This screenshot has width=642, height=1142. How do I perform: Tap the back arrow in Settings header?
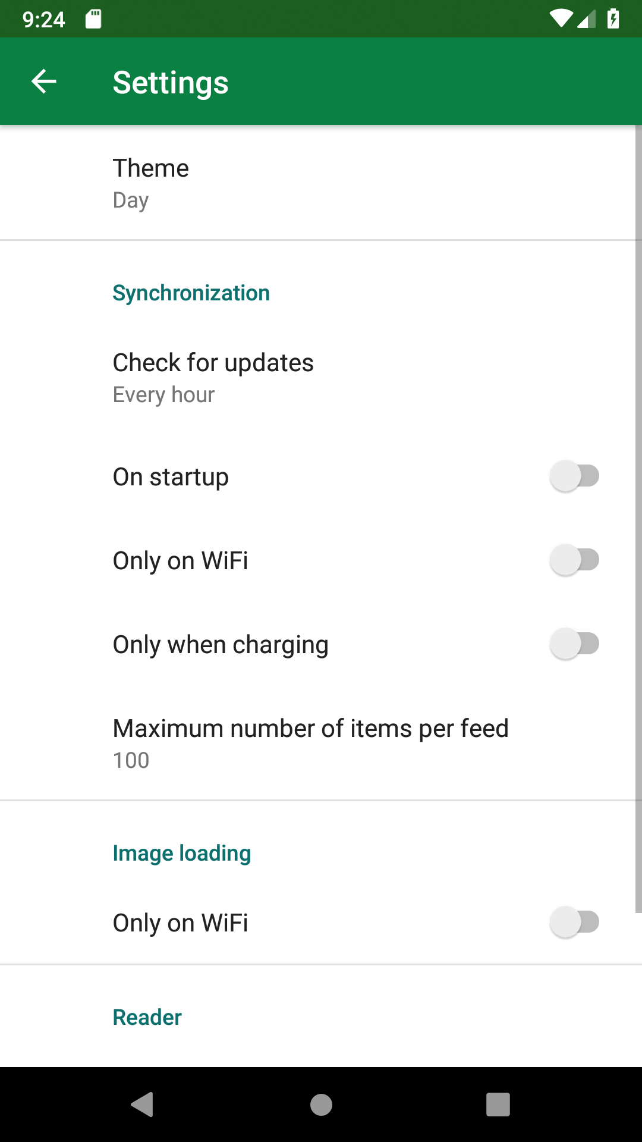tap(44, 81)
